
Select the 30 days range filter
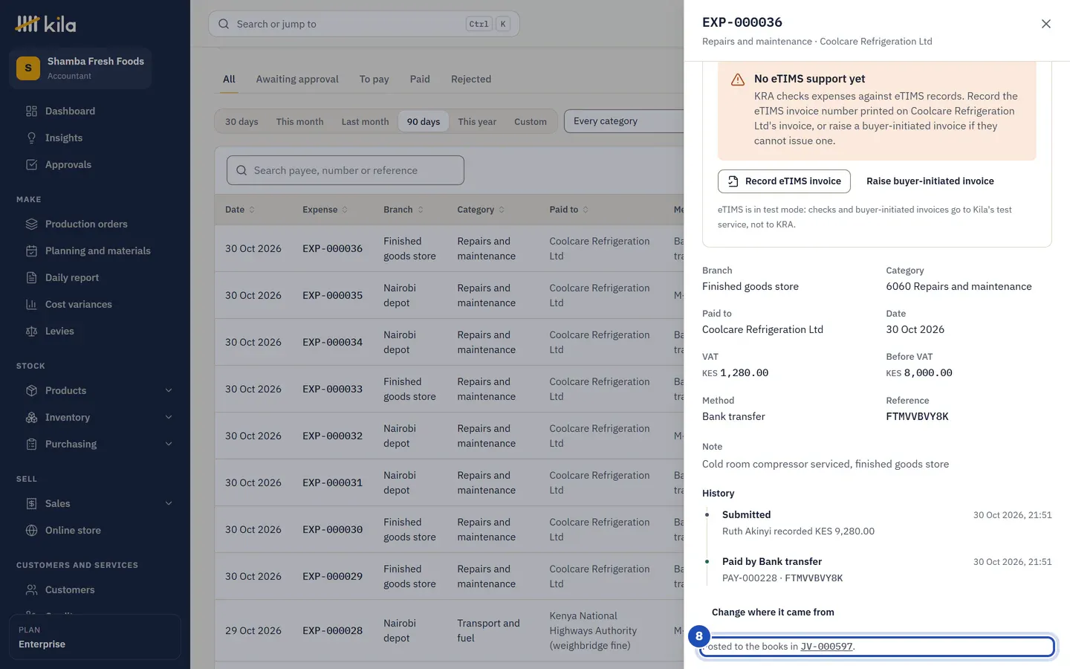coord(241,122)
